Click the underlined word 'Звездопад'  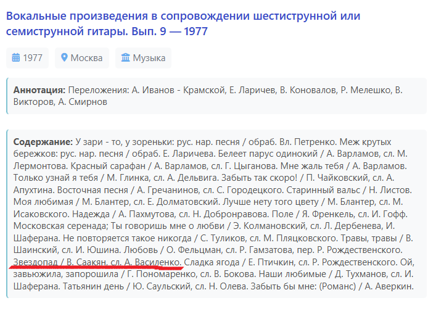pos(36,262)
